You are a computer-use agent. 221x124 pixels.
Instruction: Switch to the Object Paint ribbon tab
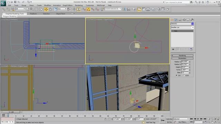tap(61, 14)
